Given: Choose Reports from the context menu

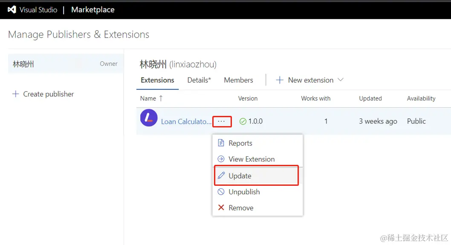Looking at the screenshot, I should [x=257, y=143].
